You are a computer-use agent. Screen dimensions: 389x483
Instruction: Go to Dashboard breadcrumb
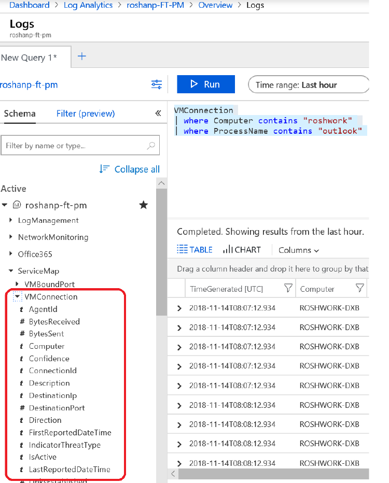tap(29, 5)
